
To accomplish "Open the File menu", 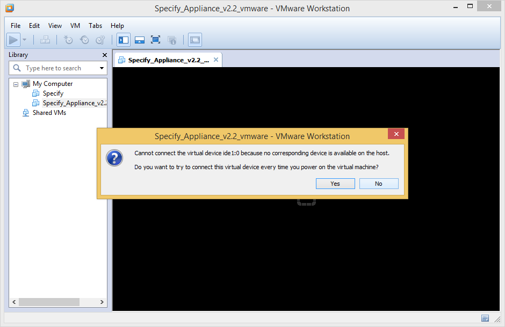I will [x=16, y=26].
